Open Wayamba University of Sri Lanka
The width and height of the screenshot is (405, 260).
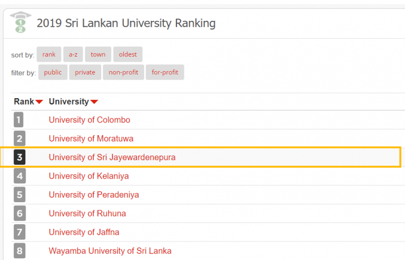click(x=110, y=251)
